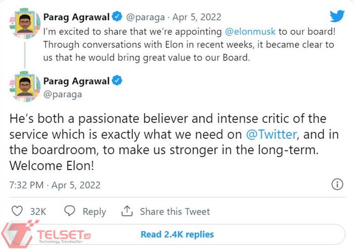
Task: Click the Apr 5, 2022 date in header
Action: [x=198, y=17]
